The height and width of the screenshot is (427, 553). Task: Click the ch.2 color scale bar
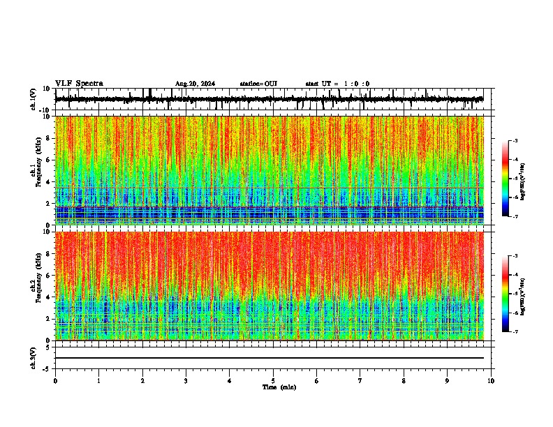506,294
